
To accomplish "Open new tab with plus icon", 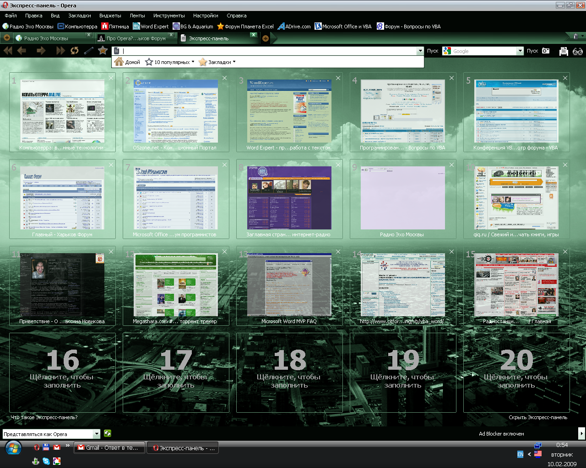I will pos(265,38).
